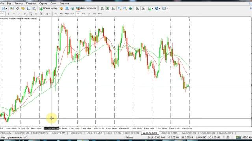Switch to the USDJPYb,M15 chart tab
This screenshot has height=141, width=252.
(40, 133)
